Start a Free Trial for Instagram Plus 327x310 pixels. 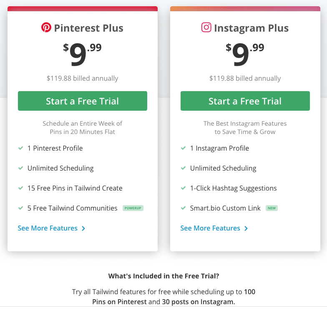point(245,101)
